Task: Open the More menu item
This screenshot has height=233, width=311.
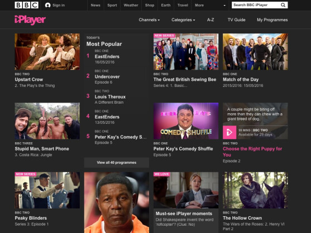Action: click(x=199, y=6)
